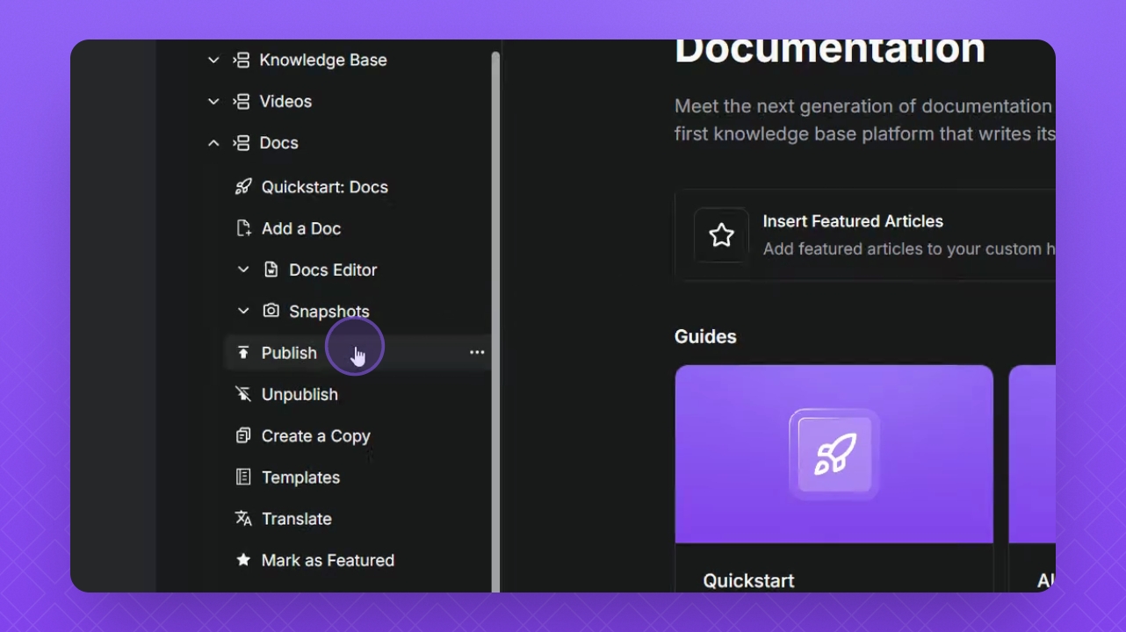1126x632 pixels.
Task: Expand the Docs Editor chevron
Action: point(243,269)
